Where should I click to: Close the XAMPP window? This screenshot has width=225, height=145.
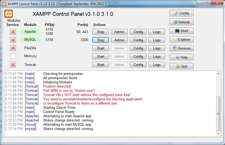217,3
